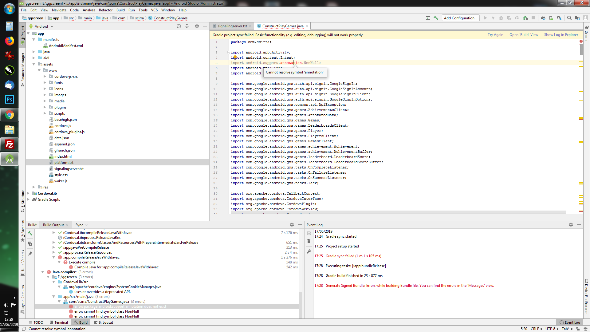
Task: Open Search Everywhere with the magnifier icon
Action: point(569,18)
